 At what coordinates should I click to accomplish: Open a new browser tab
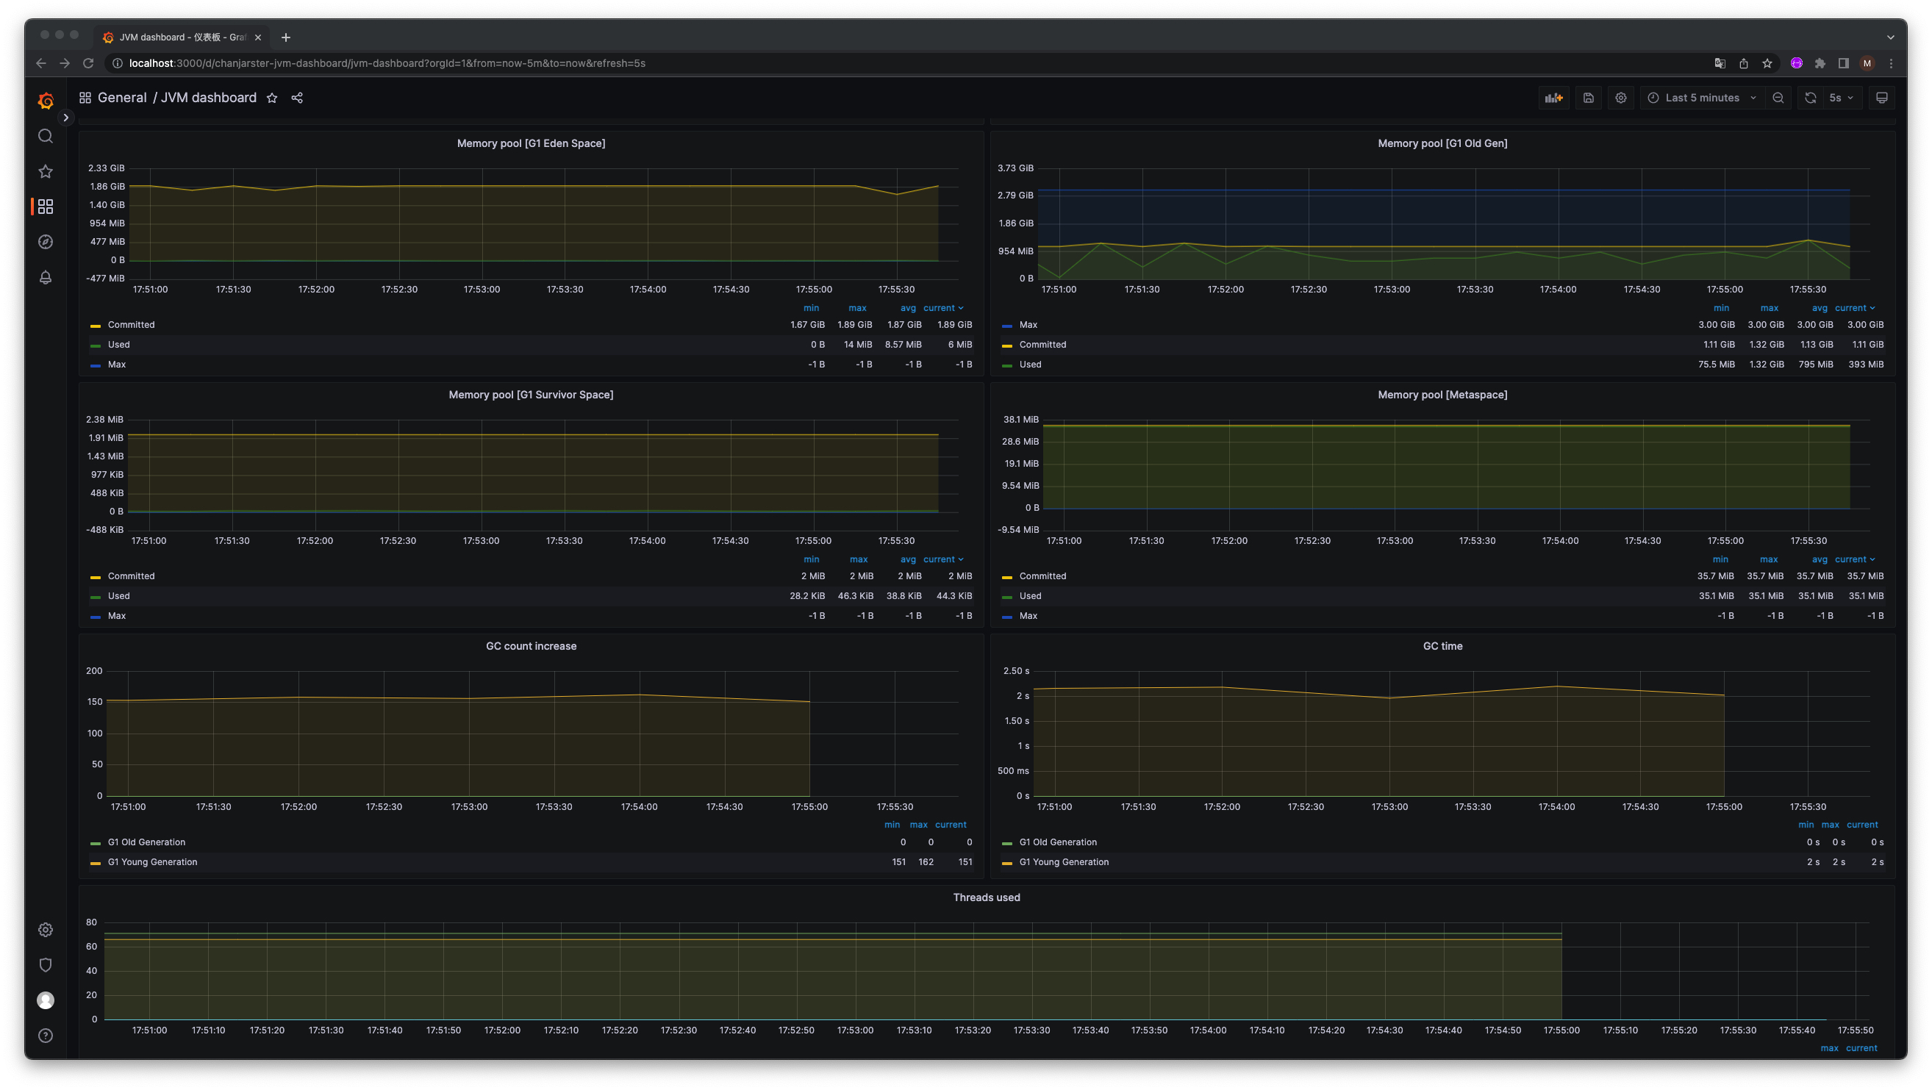(286, 37)
